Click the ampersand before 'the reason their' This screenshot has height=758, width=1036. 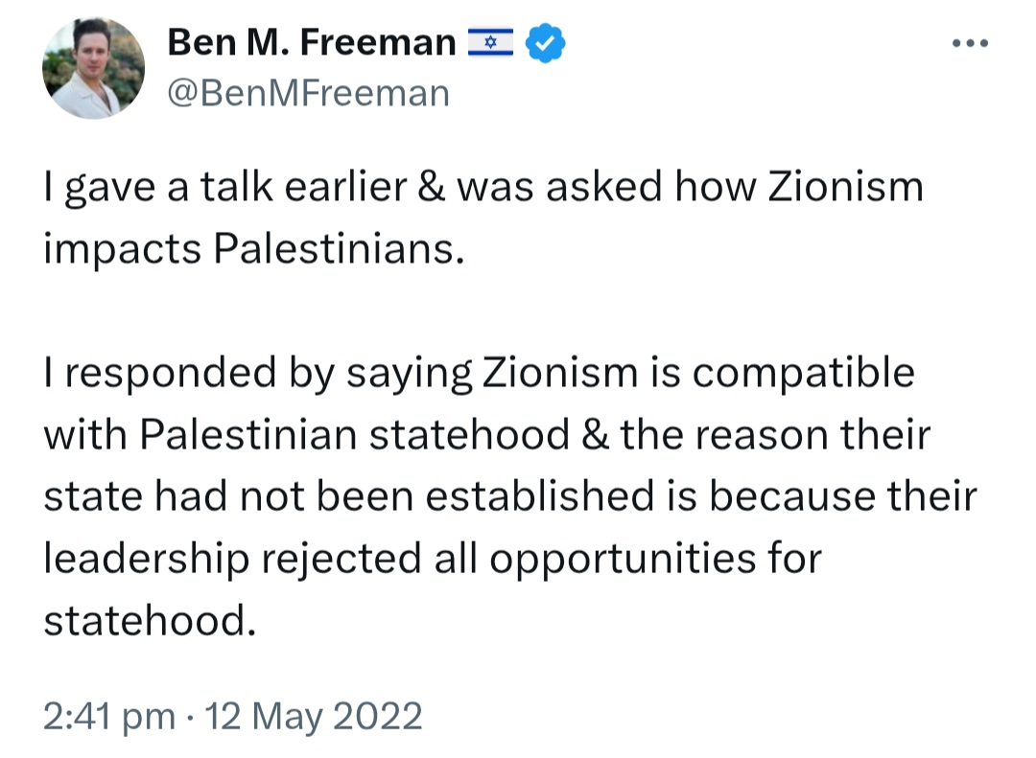pos(596,435)
